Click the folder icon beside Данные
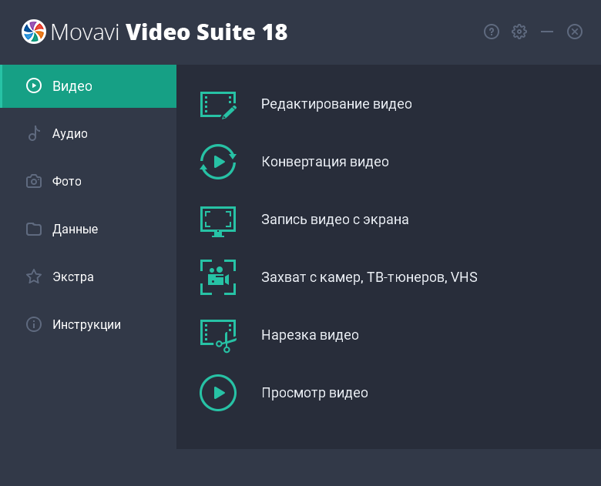Viewport: 601px width, 486px height. point(34,229)
